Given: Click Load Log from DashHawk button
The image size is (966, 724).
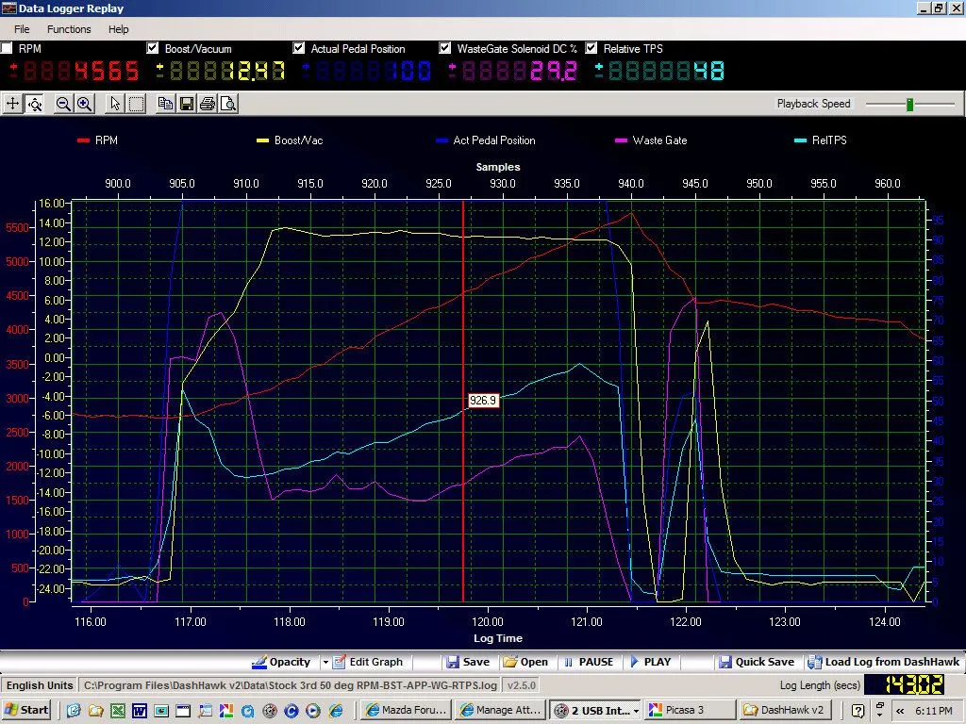Looking at the screenshot, I should 882,662.
